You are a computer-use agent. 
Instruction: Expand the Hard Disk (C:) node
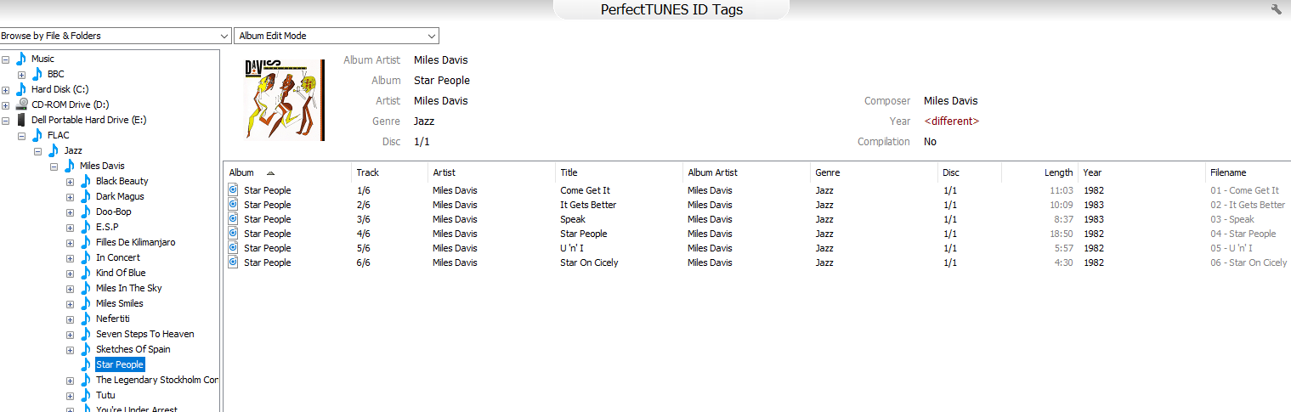point(6,89)
